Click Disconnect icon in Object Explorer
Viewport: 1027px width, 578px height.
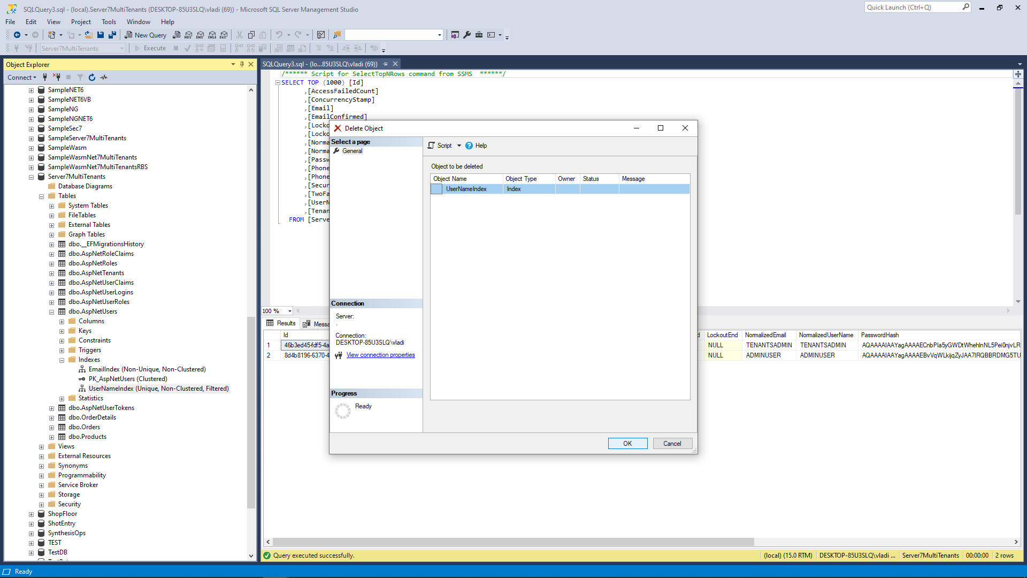[57, 77]
